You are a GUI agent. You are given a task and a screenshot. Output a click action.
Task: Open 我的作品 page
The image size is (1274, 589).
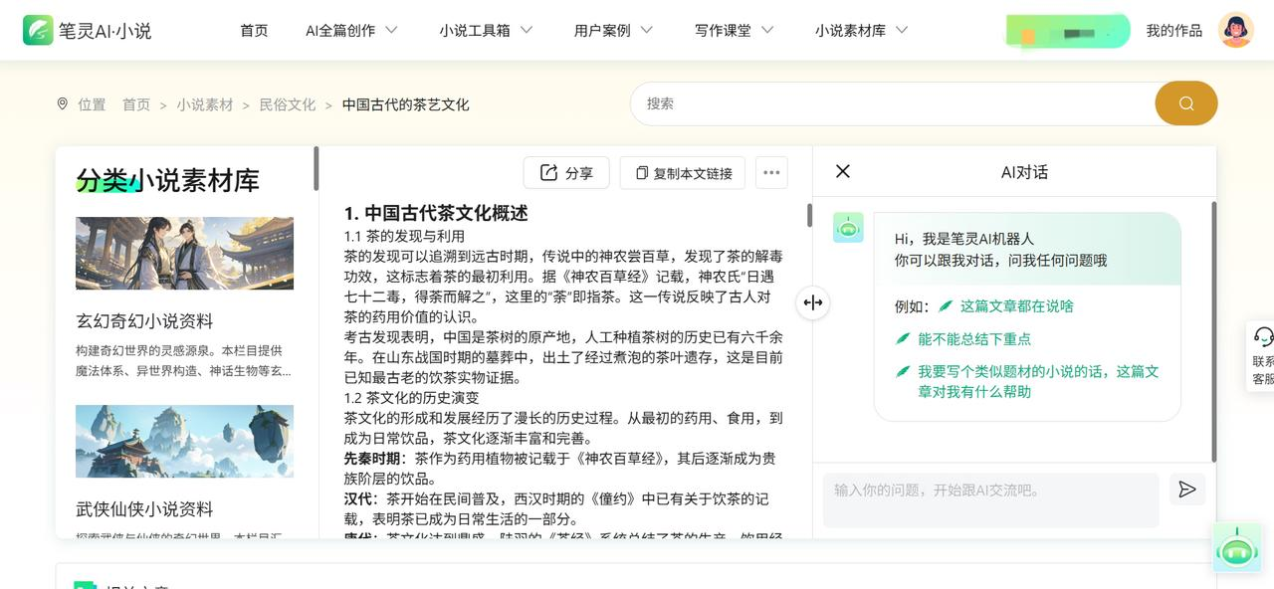click(x=1173, y=30)
